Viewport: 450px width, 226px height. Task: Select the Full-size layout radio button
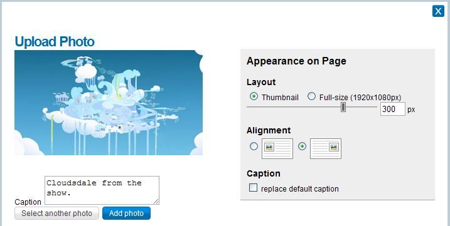pyautogui.click(x=311, y=96)
